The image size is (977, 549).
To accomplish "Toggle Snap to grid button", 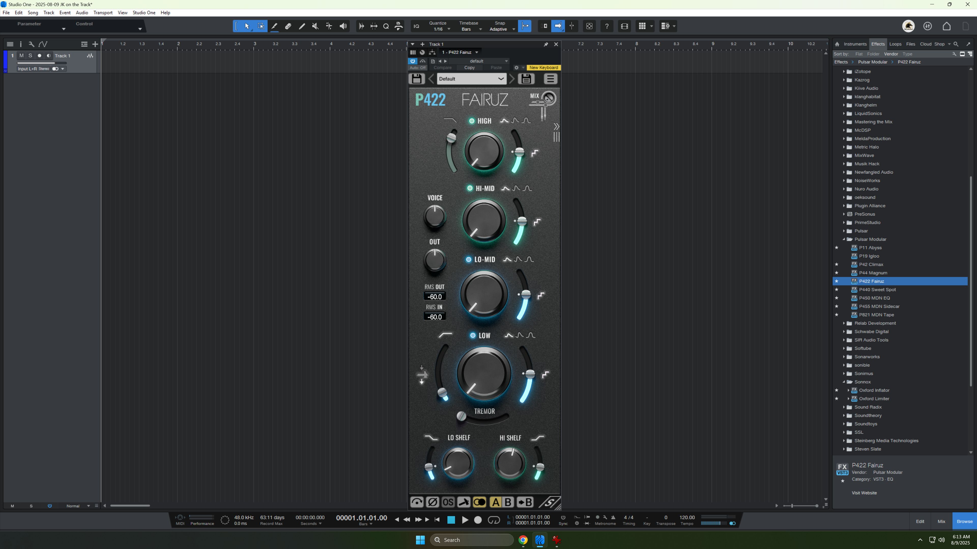I will coord(525,26).
